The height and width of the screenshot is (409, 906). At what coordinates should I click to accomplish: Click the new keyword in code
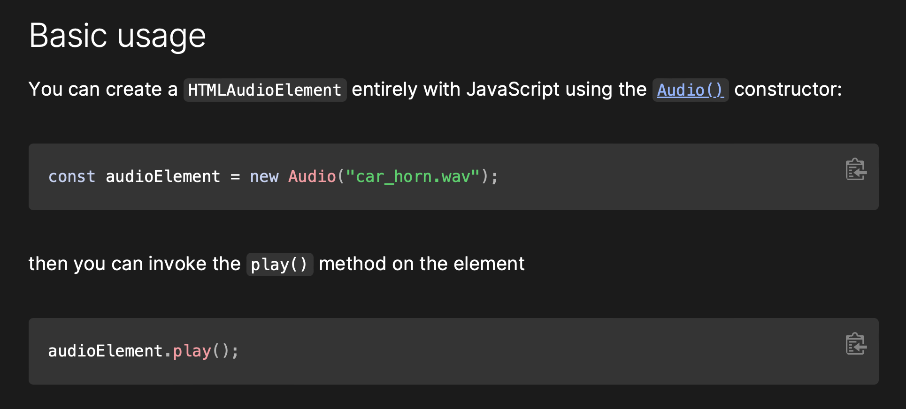tap(264, 177)
